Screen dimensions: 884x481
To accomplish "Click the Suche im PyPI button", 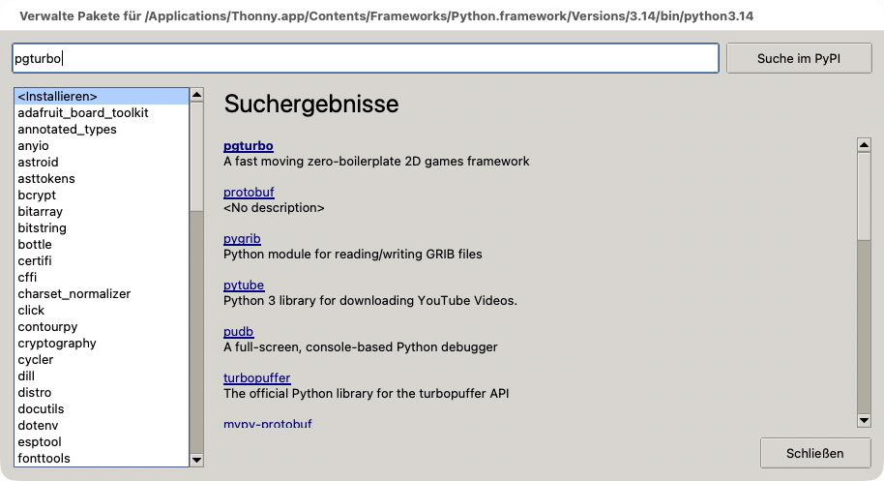I will [799, 59].
